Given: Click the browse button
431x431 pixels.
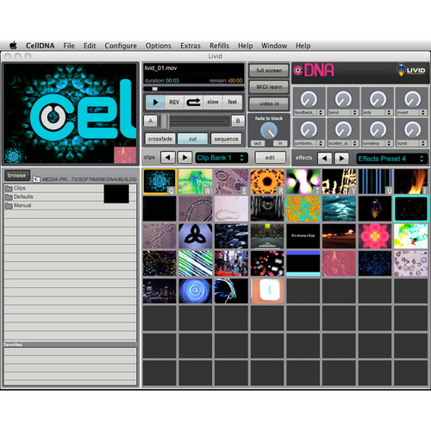Looking at the screenshot, I should coord(17,176).
